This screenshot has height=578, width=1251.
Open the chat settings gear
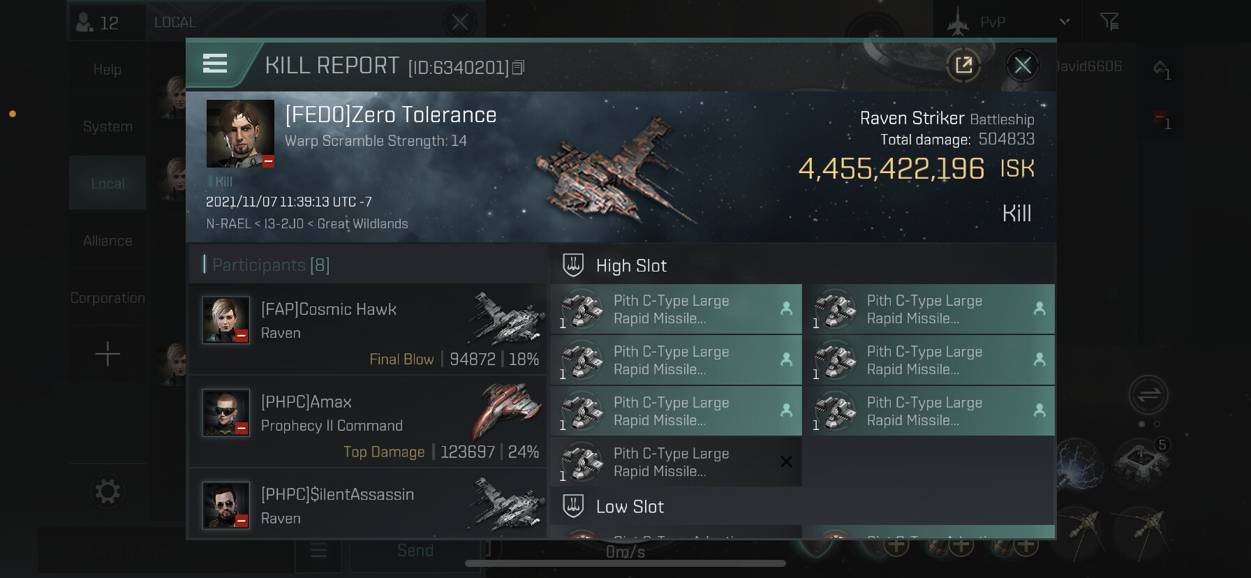pyautogui.click(x=108, y=491)
